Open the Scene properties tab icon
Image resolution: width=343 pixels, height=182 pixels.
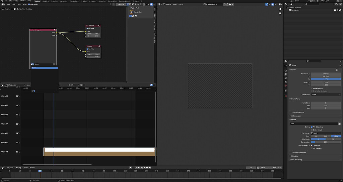click(286, 82)
